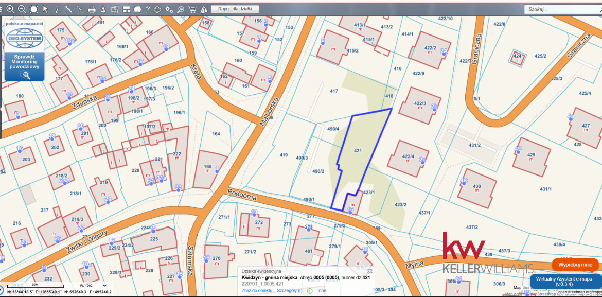The image size is (602, 297).
Task: Click the zoom out magnifier tool
Action: [22, 9]
